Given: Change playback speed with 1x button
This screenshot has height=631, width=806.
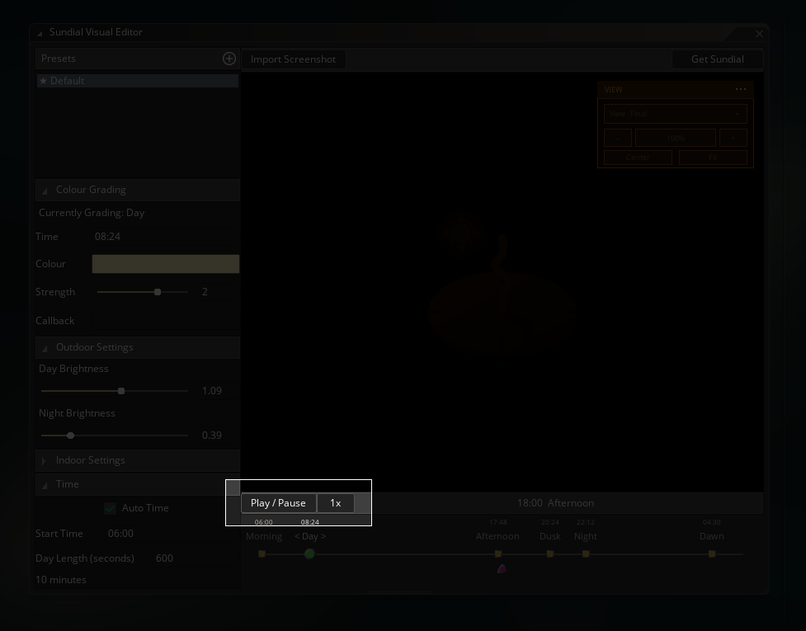Looking at the screenshot, I should [335, 503].
